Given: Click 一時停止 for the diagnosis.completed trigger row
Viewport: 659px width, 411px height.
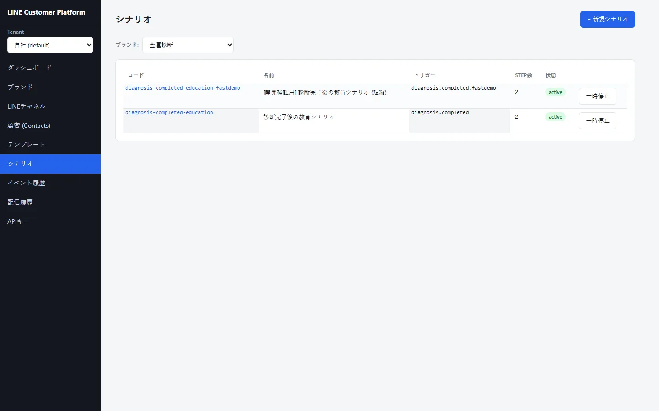Looking at the screenshot, I should [x=597, y=121].
